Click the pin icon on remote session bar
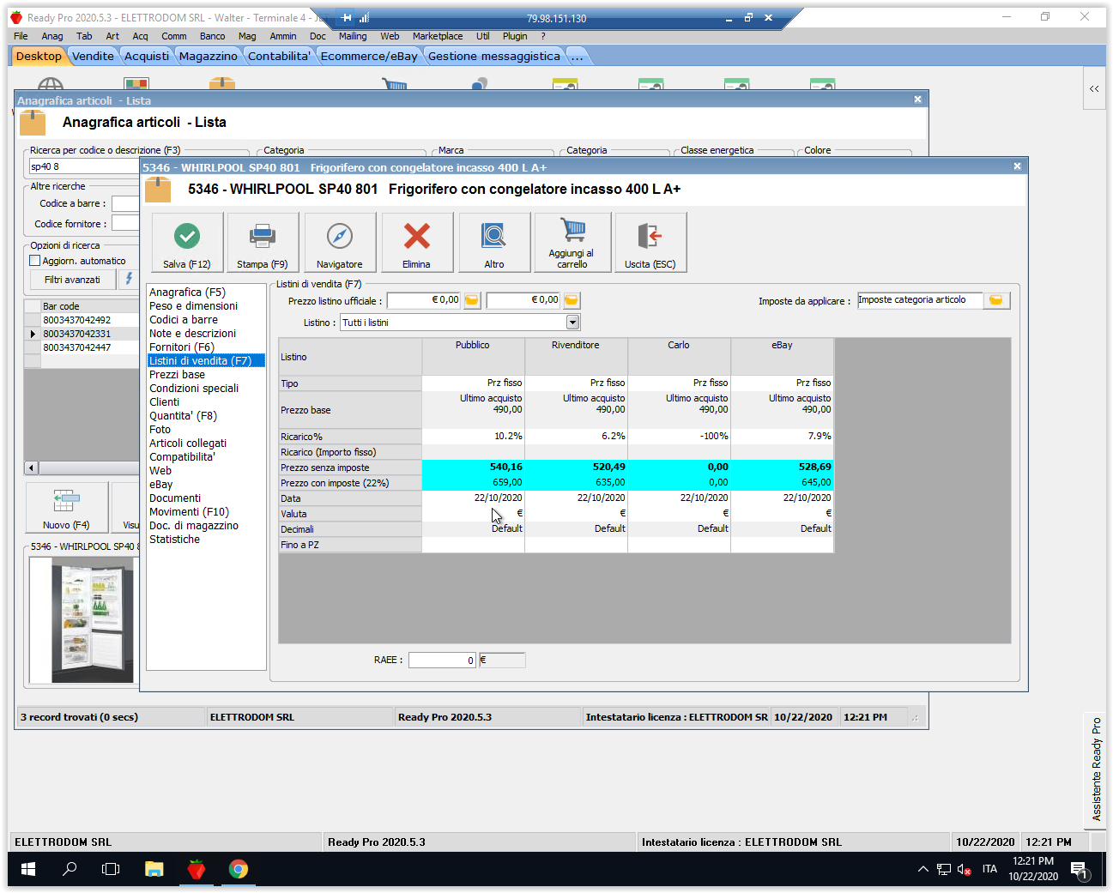This screenshot has height=893, width=1113. [346, 18]
